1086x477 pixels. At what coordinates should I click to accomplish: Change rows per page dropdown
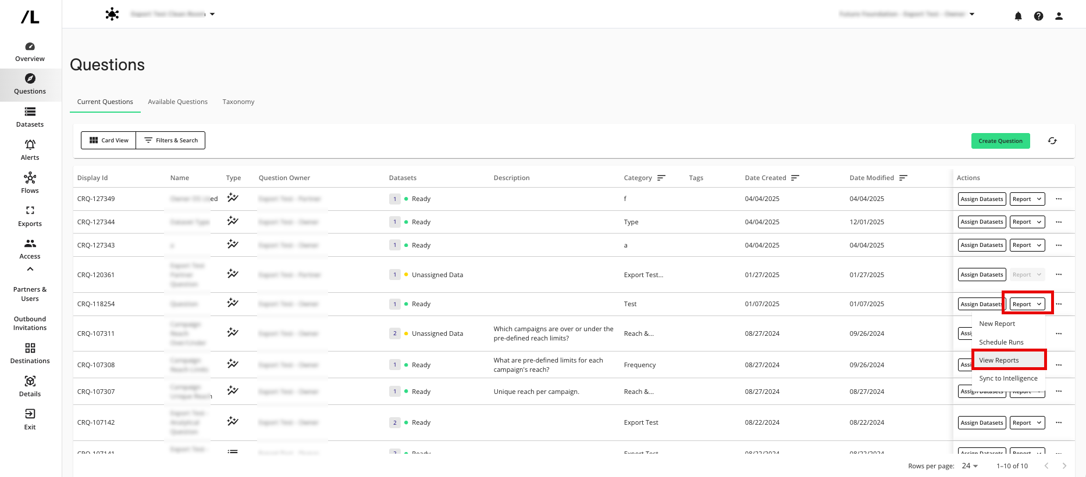[970, 465]
